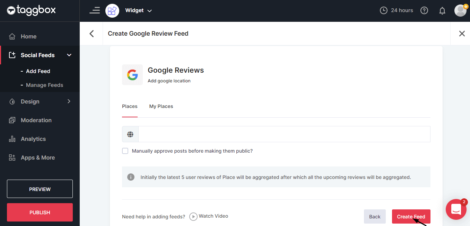Open the help question mark icon
Viewport: 470px width, 226px height.
(424, 10)
